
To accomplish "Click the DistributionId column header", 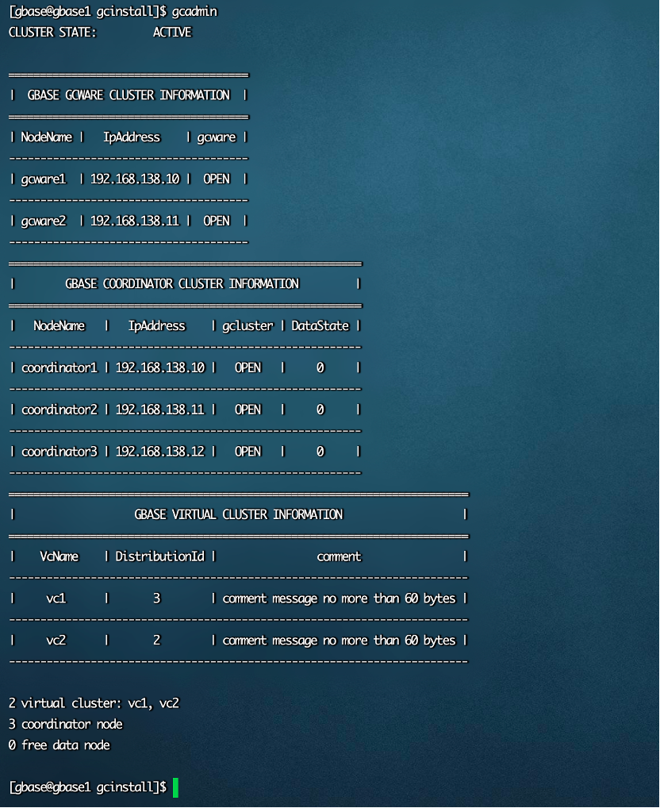I will coord(159,556).
